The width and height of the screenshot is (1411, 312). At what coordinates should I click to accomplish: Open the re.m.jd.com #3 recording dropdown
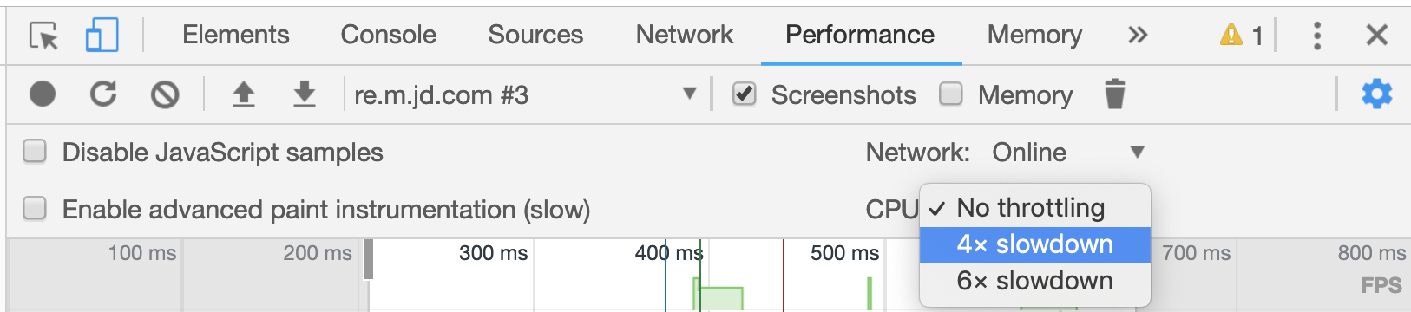(526, 94)
